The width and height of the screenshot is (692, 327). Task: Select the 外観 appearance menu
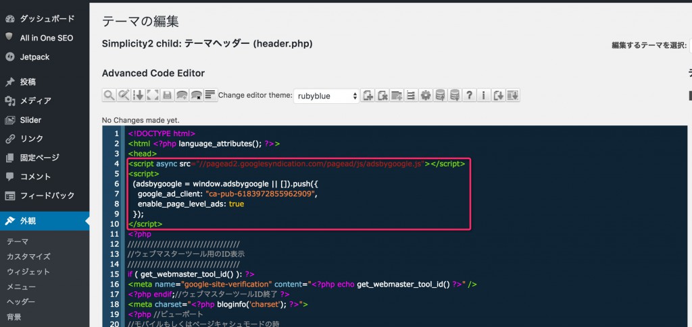click(45, 221)
